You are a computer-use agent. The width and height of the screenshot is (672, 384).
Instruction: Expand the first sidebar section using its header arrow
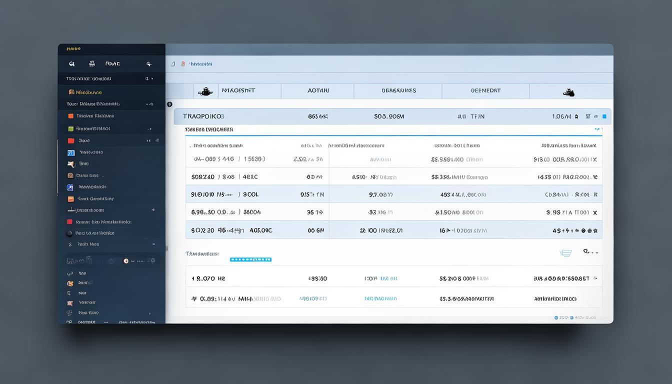(149, 78)
